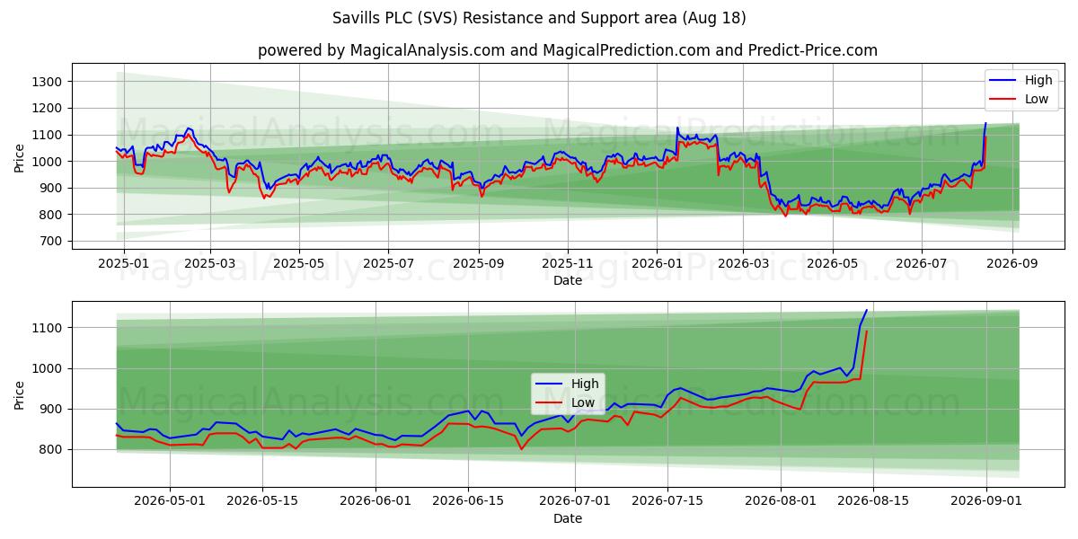Click the 2026-07-15 date tick on bottom chart
The height and width of the screenshot is (539, 1078).
pos(667,503)
